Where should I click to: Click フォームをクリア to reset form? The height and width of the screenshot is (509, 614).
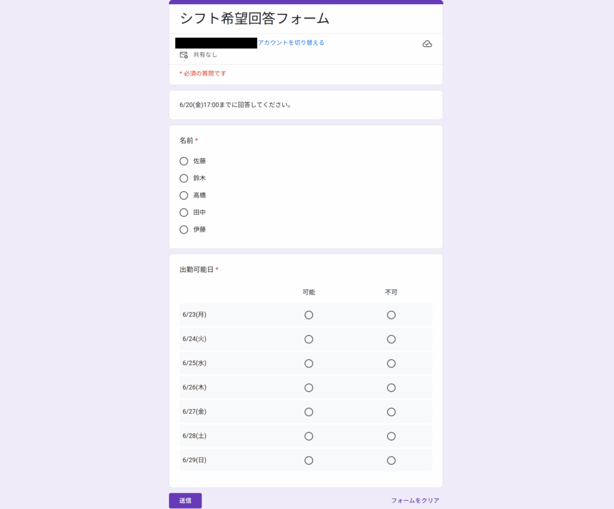[415, 501]
